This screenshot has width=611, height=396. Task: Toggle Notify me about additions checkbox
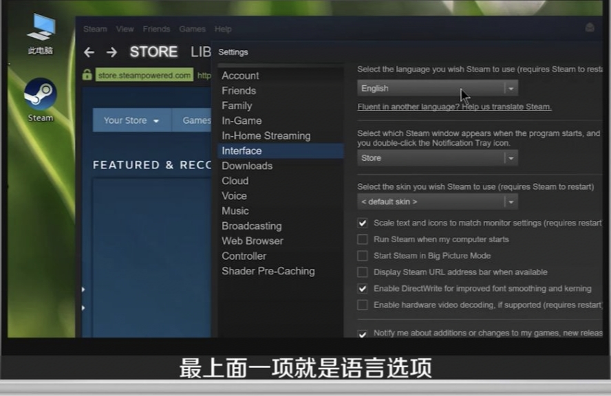[363, 333]
